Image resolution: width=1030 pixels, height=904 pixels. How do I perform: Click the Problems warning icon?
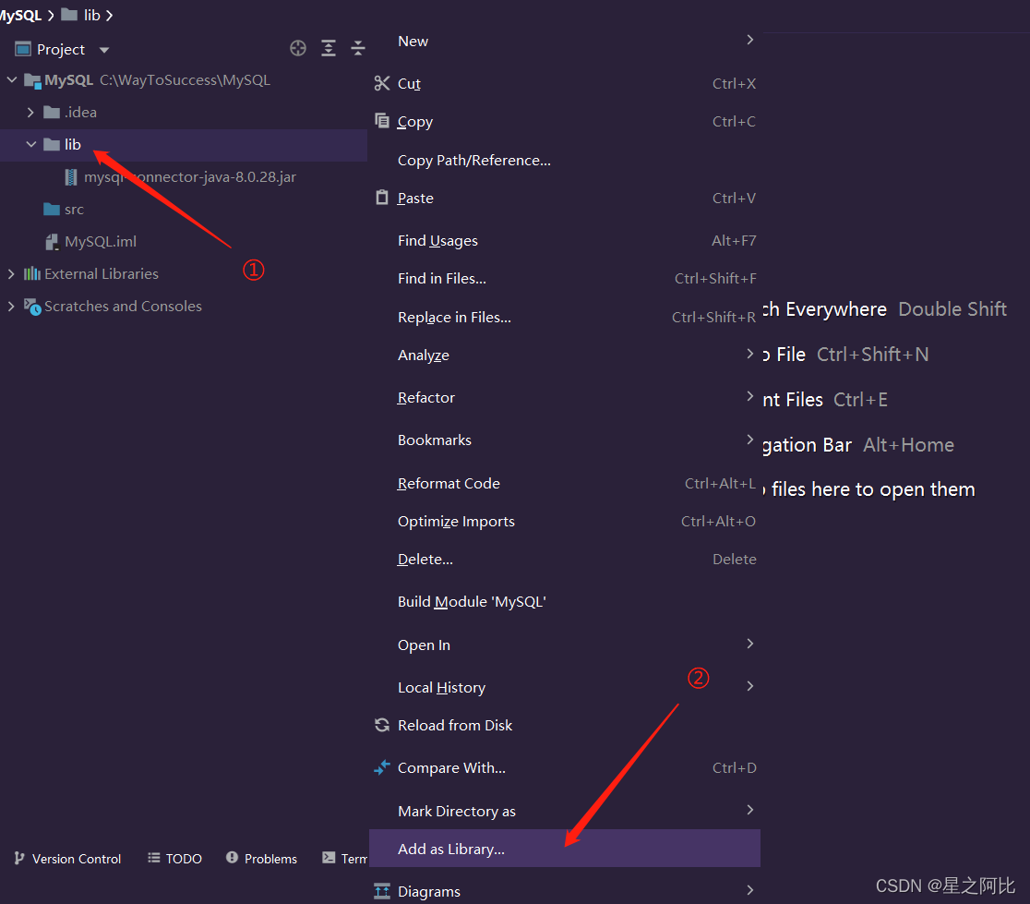(232, 857)
